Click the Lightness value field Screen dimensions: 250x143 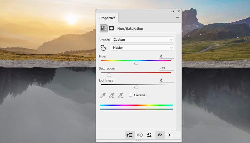click(166, 81)
